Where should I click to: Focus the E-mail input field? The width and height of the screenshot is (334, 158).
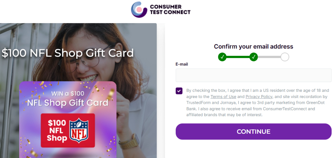[x=254, y=75]
